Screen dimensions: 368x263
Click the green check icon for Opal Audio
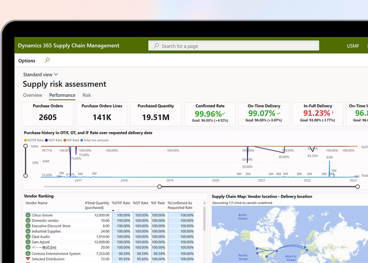click(x=28, y=237)
